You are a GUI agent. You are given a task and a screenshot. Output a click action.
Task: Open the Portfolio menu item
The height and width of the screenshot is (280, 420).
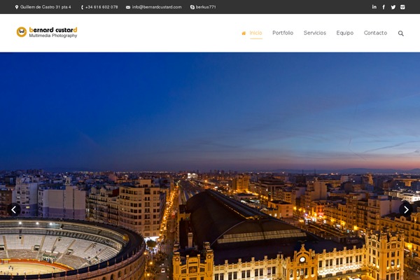[283, 33]
